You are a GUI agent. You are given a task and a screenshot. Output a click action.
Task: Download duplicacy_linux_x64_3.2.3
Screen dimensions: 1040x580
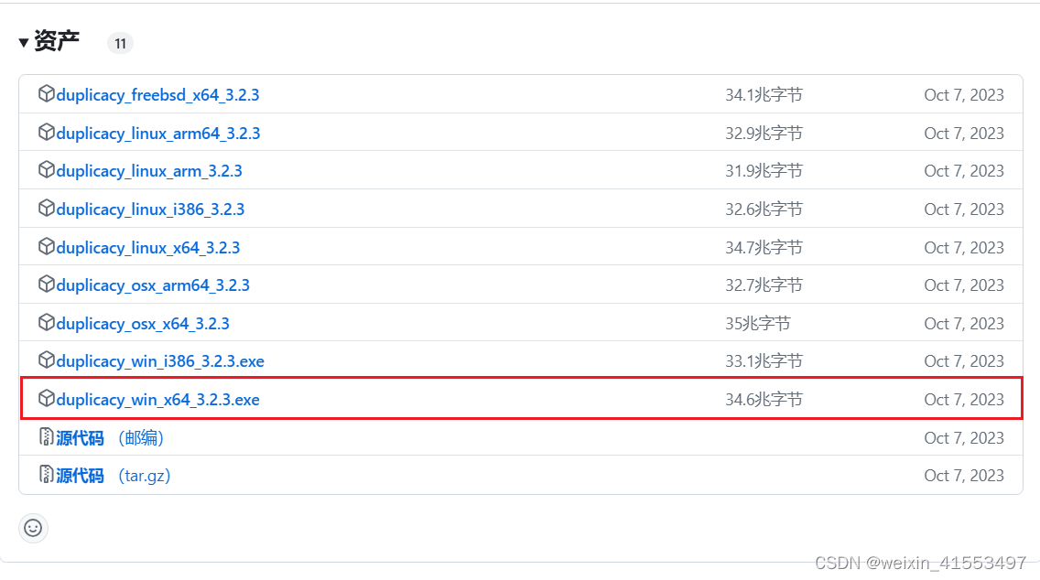click(x=148, y=249)
